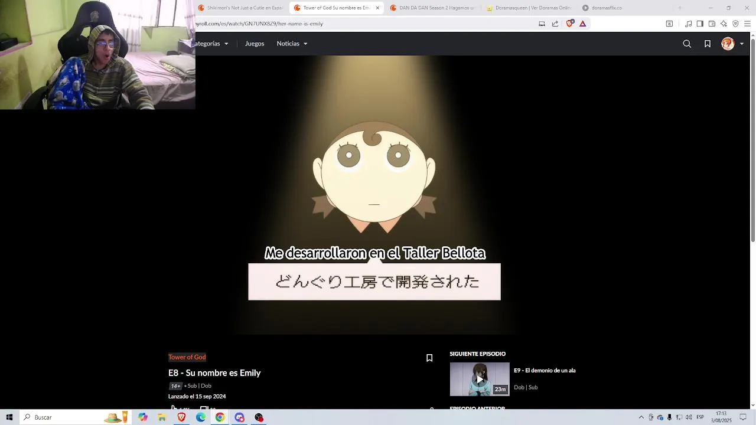Open the purple recording app taskbar icon
The height and width of the screenshot is (425, 756).
(239, 417)
